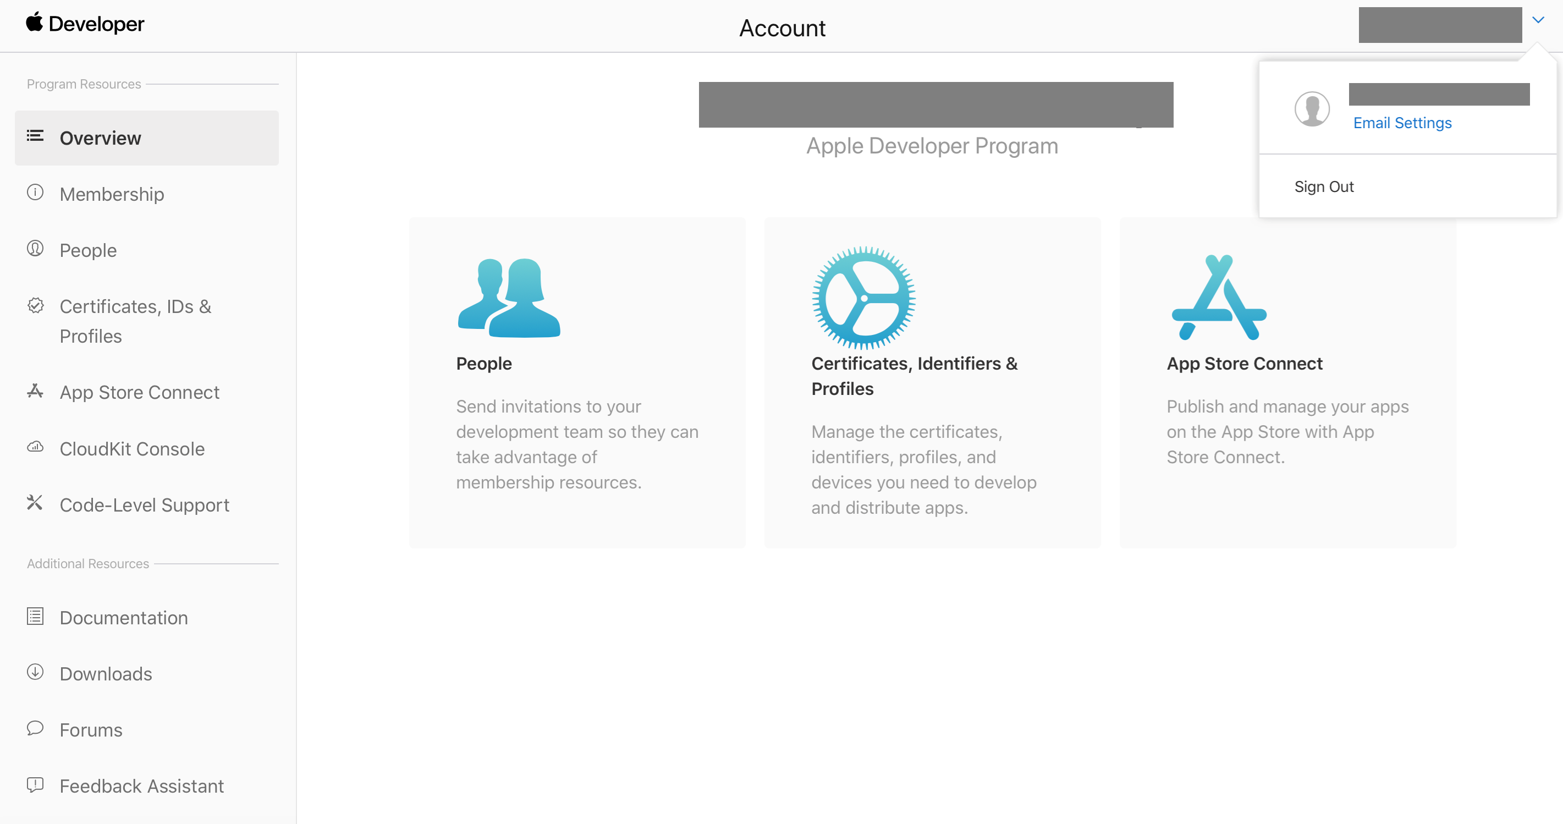Click the App Store Connect sidebar icon

[35, 391]
